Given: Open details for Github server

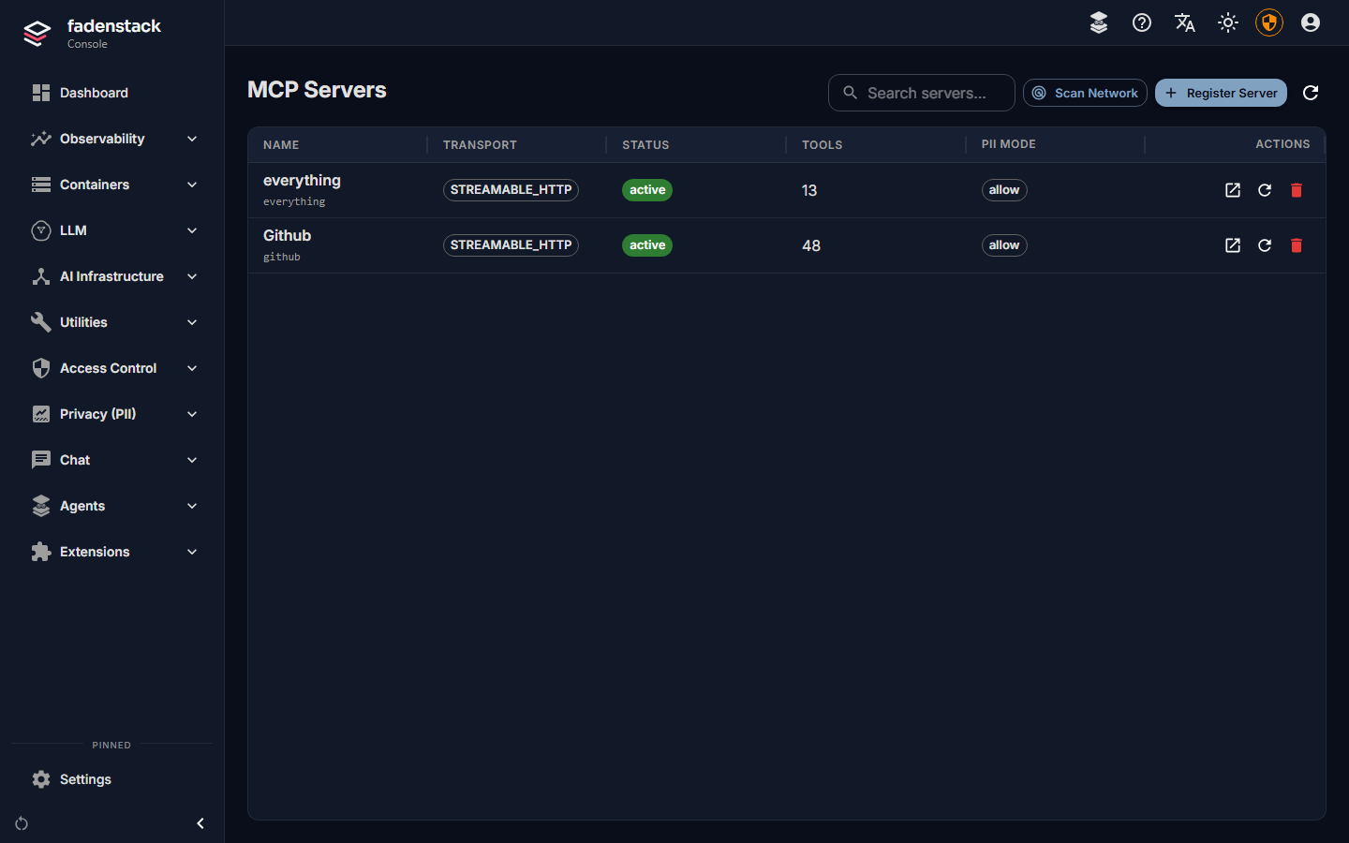Looking at the screenshot, I should (1233, 245).
